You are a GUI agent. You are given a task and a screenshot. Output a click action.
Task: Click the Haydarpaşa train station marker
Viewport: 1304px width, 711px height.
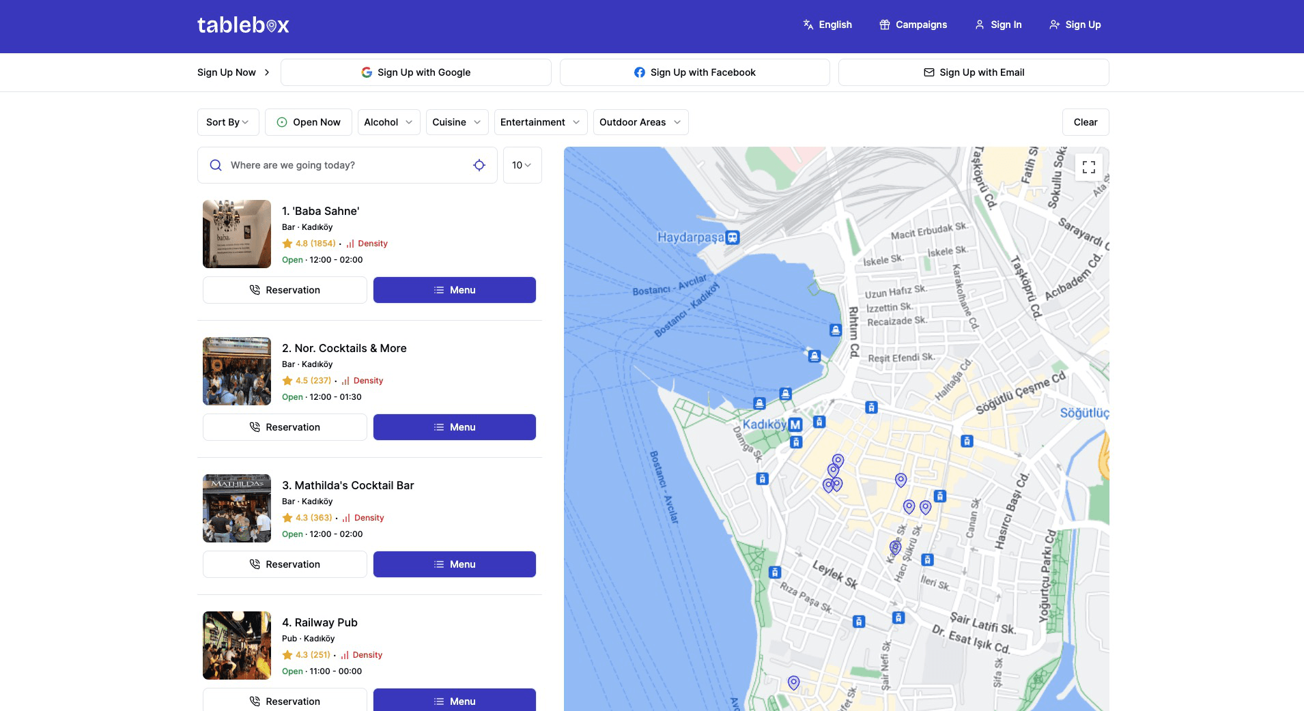point(733,237)
